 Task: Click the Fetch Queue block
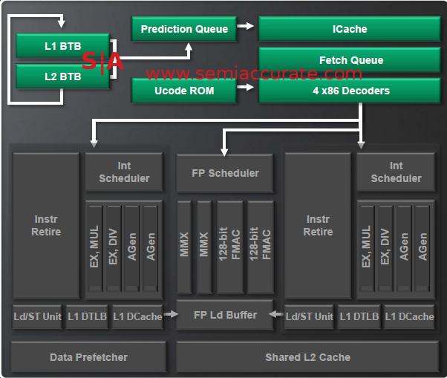pyautogui.click(x=350, y=60)
